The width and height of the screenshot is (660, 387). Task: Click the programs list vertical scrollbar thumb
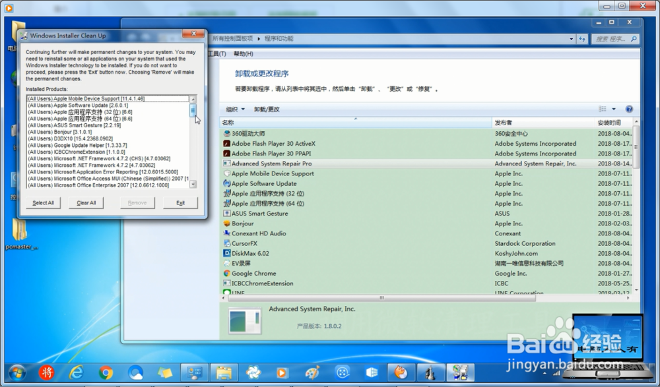[636, 147]
